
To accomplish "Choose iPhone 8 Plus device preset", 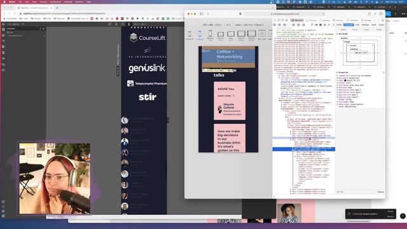I will [x=210, y=36].
